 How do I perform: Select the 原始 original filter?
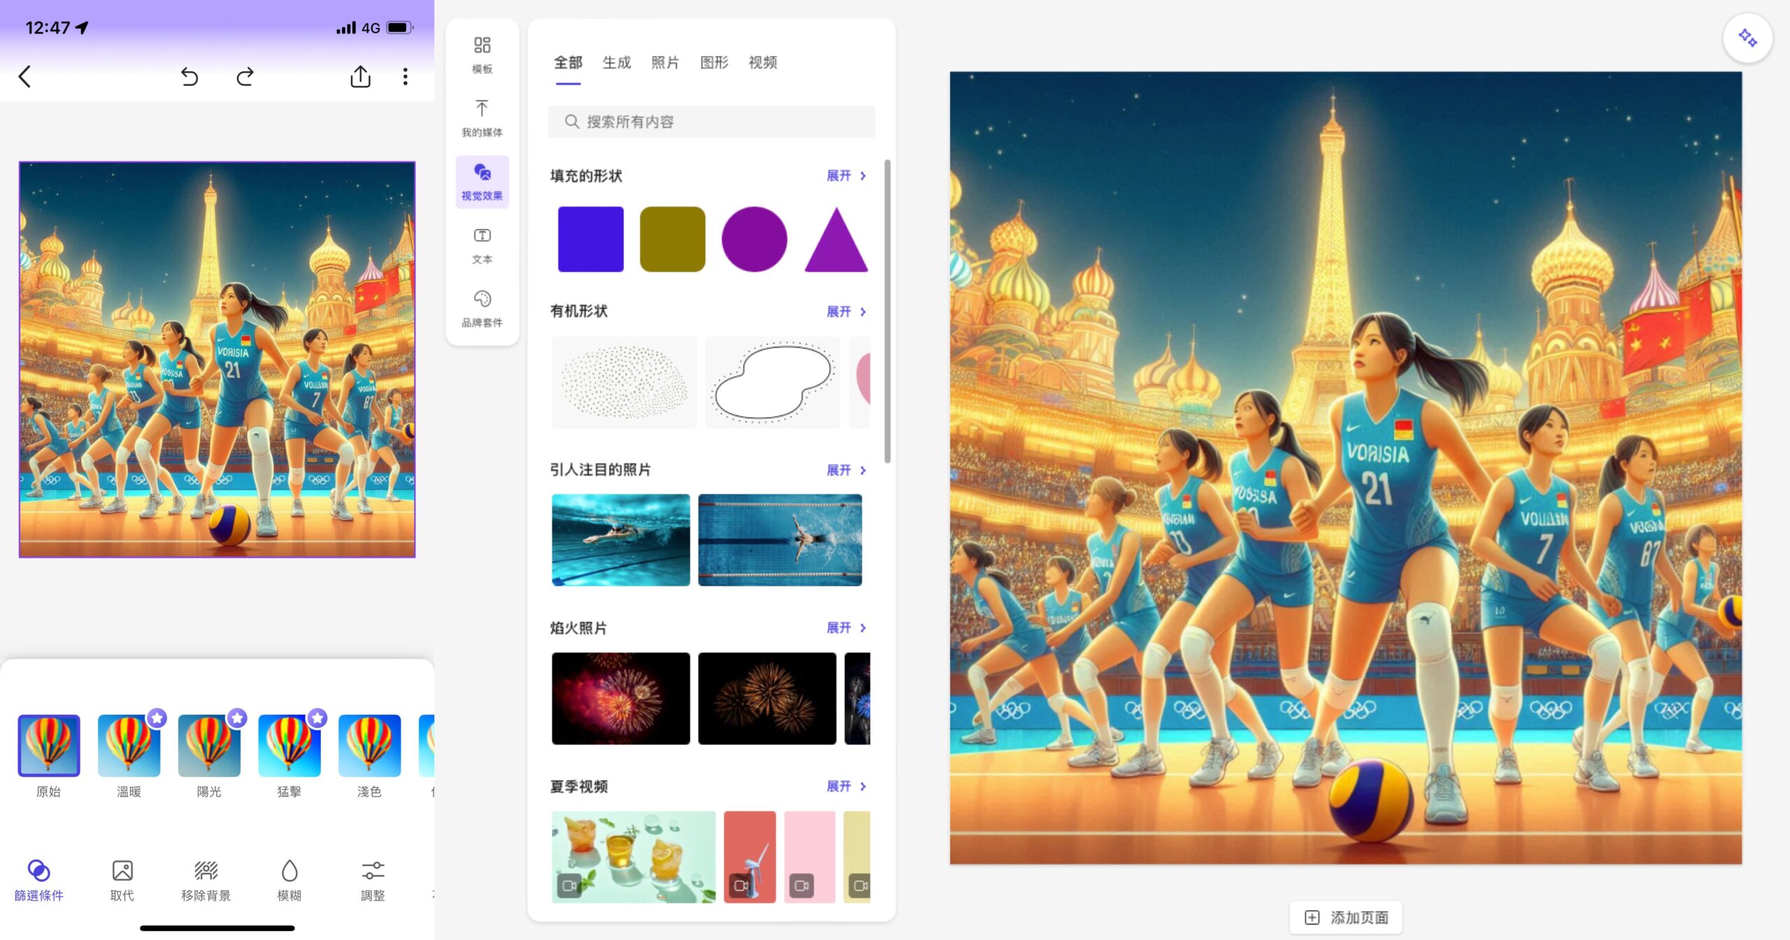49,746
